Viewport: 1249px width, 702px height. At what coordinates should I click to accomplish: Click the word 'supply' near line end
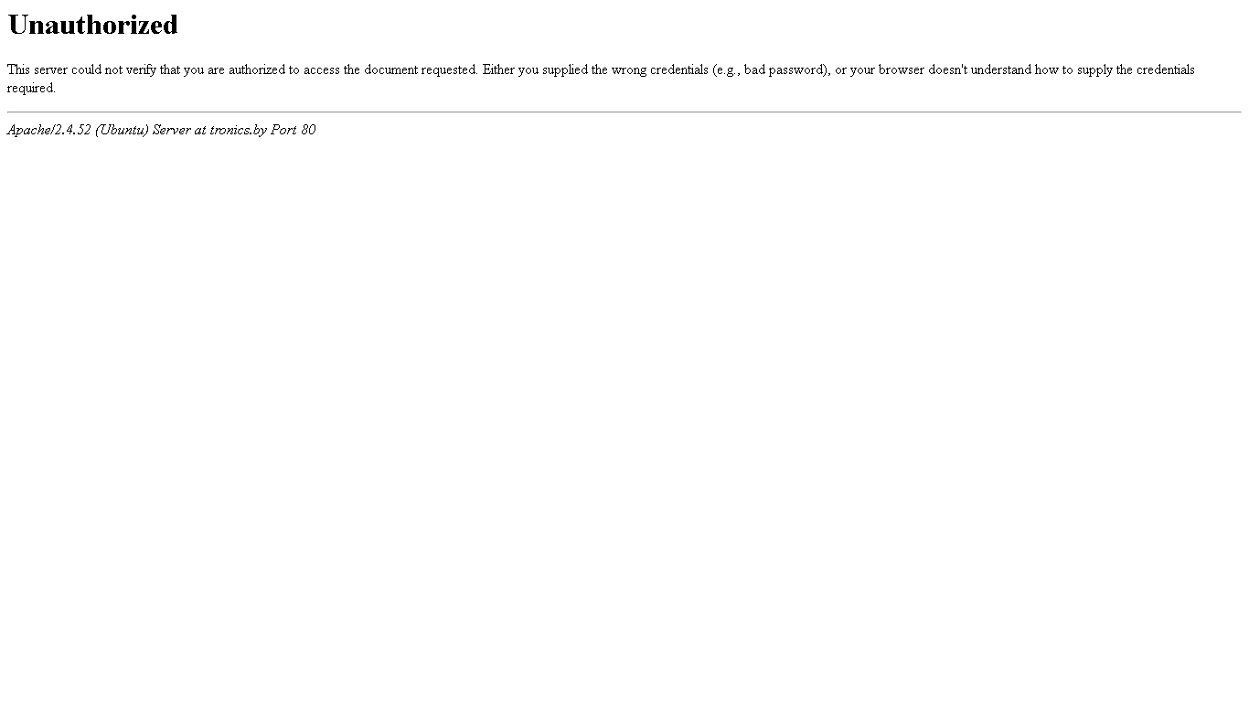(x=1094, y=69)
